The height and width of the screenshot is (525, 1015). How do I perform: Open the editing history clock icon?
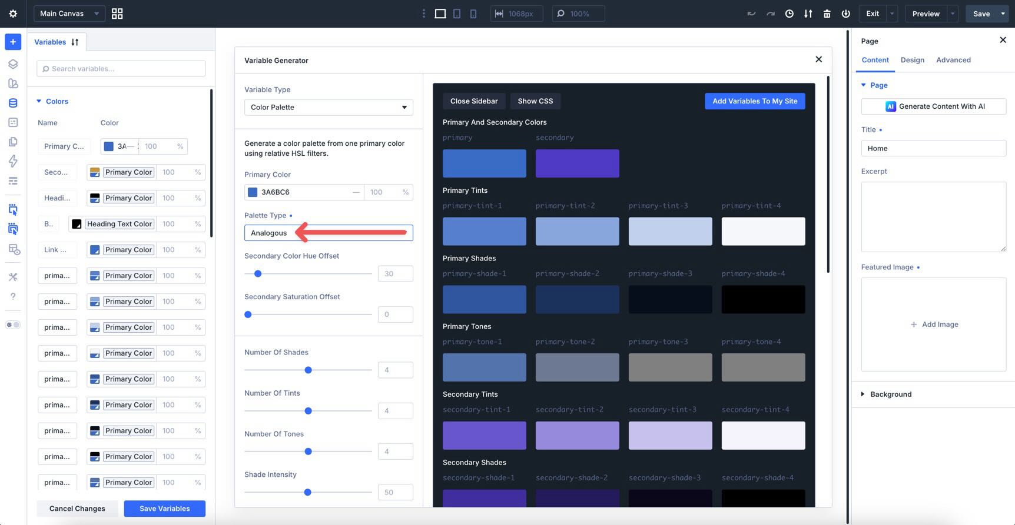pyautogui.click(x=789, y=14)
